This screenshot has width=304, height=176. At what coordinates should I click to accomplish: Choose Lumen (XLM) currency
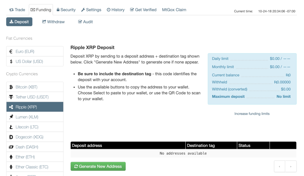click(x=35, y=117)
